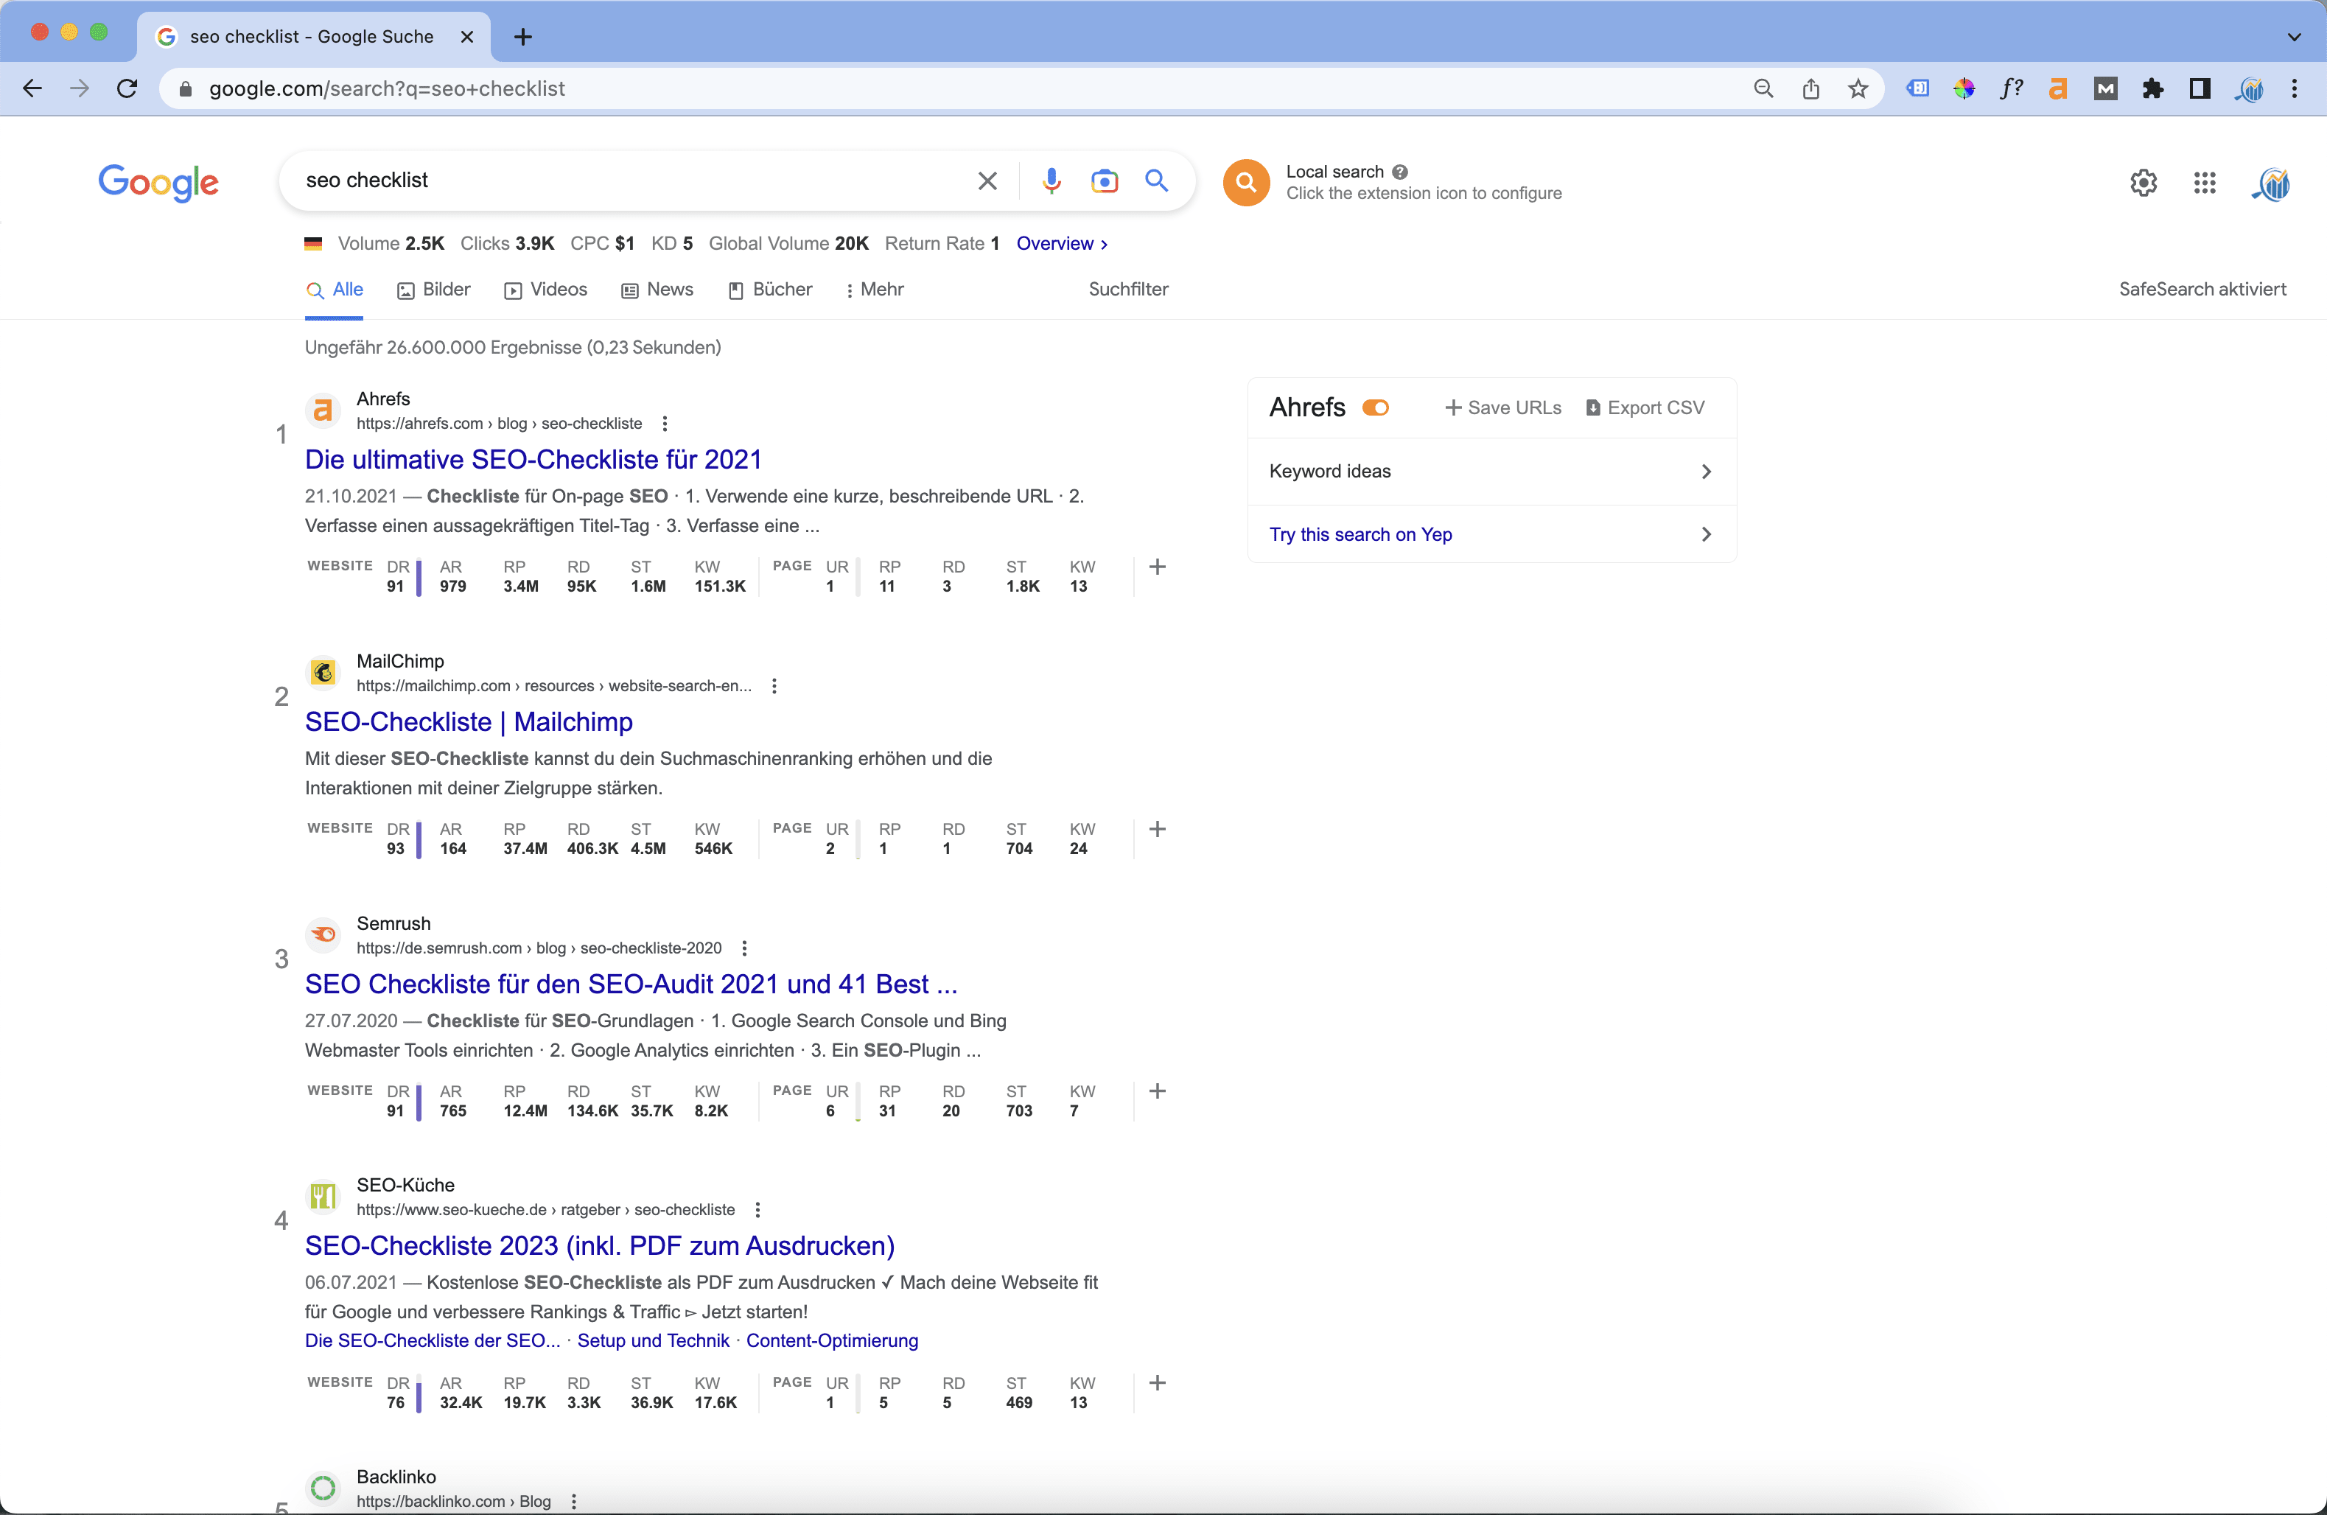Open Google Lens image search

[x=1104, y=181]
